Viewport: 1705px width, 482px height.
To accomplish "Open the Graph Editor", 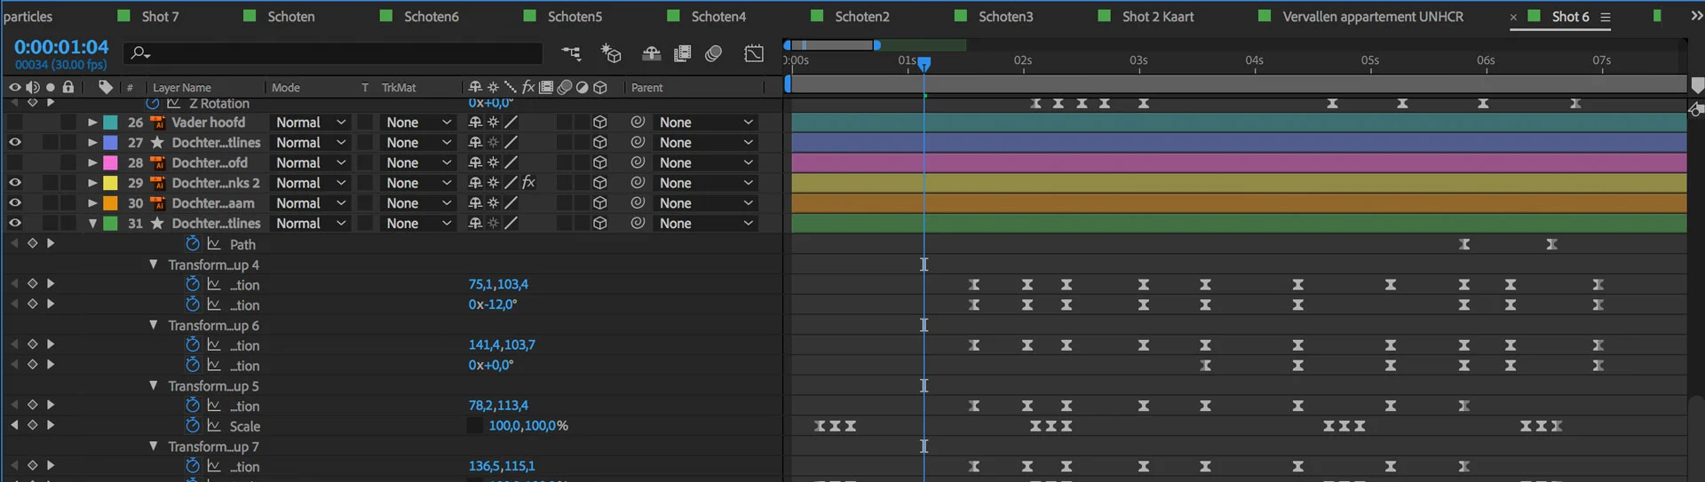I will tap(754, 54).
